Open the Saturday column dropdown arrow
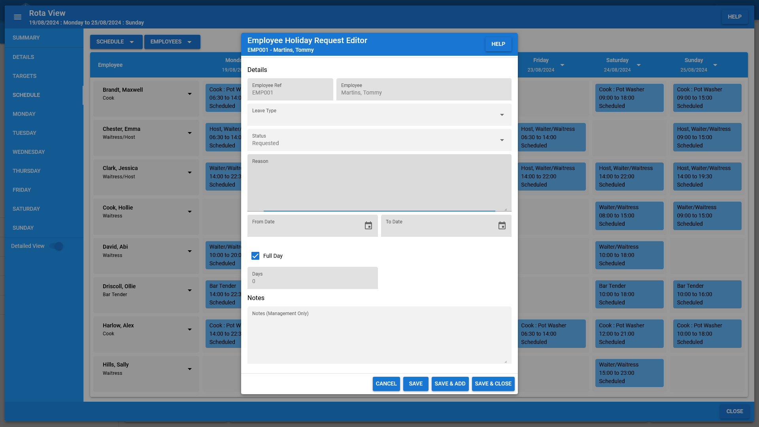Viewport: 759px width, 427px height. 638,65
